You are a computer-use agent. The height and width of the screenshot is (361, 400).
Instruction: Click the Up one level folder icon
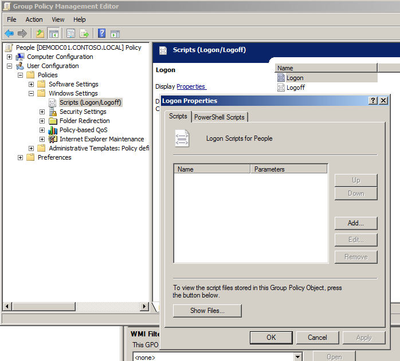point(40,33)
